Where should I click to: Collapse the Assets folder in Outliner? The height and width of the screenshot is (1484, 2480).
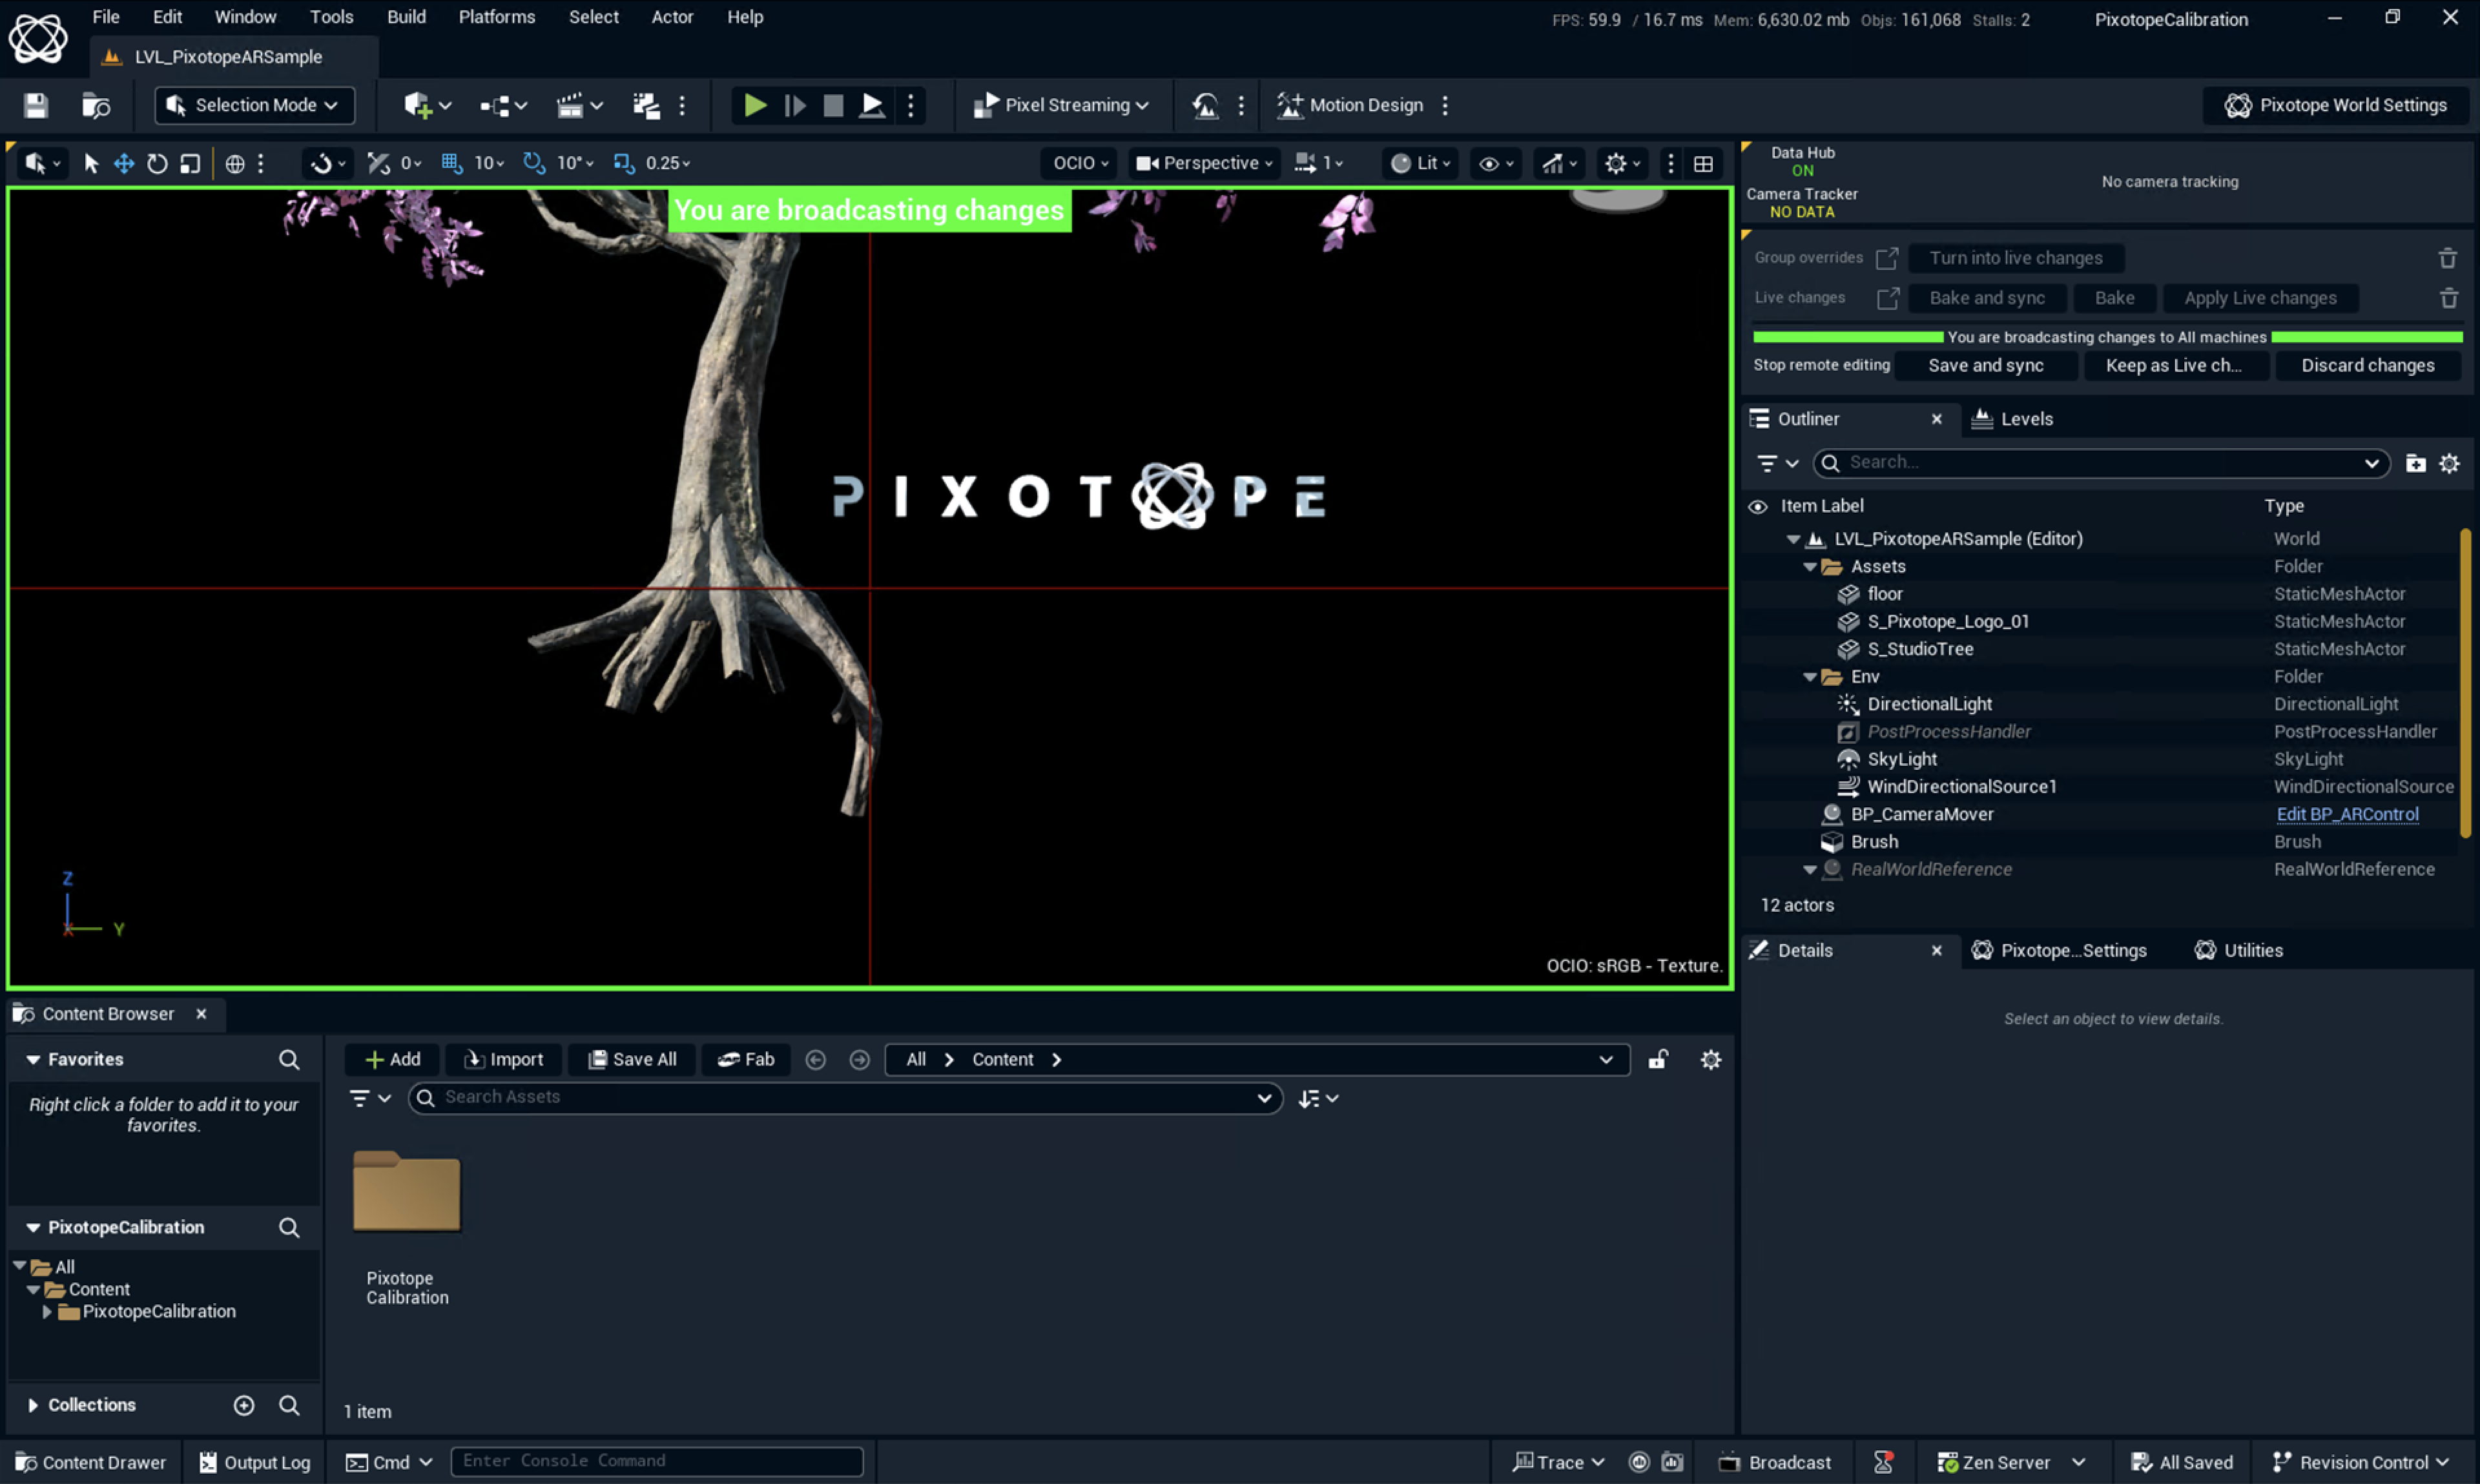pos(1809,567)
